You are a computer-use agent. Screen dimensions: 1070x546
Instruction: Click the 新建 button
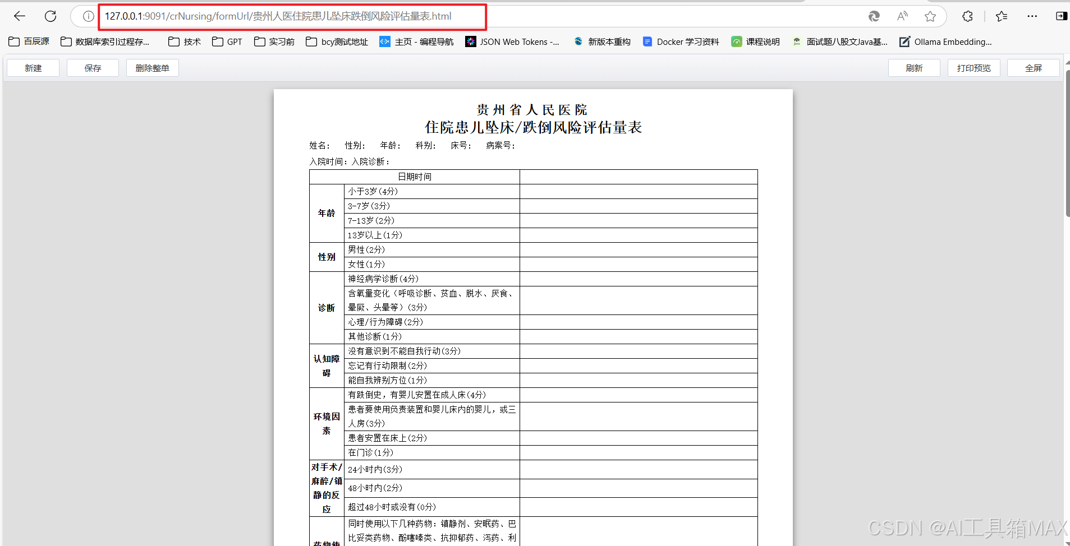(x=33, y=68)
